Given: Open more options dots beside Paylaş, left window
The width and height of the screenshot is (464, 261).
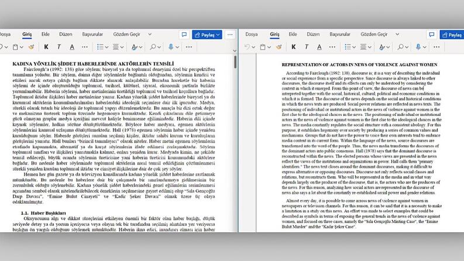Looking at the screenshot, I should pyautogui.click(x=230, y=35).
